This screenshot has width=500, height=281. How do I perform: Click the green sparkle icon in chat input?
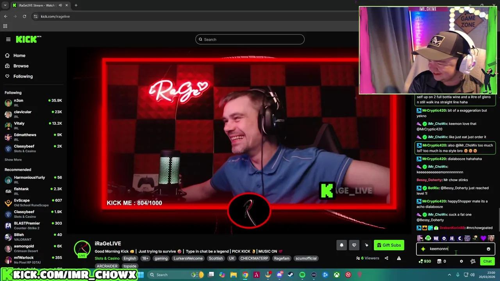coord(423,249)
